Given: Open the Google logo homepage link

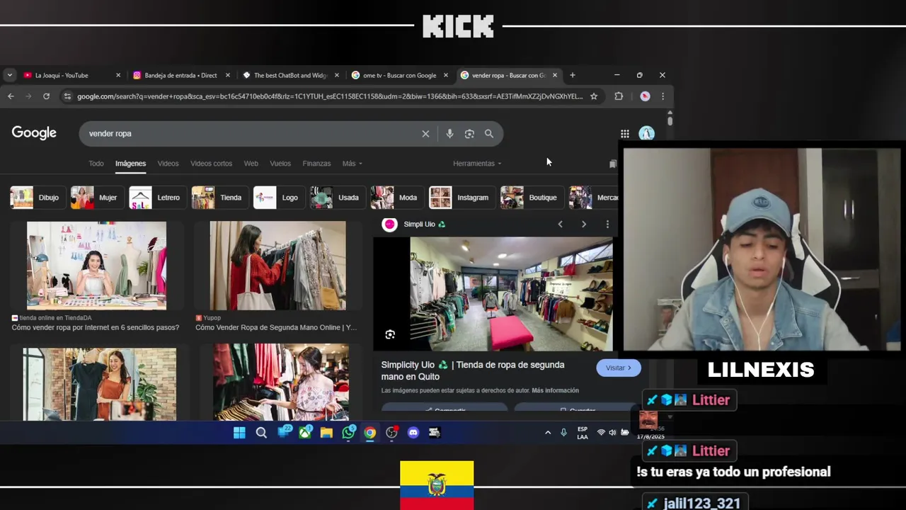Looking at the screenshot, I should click(x=34, y=133).
